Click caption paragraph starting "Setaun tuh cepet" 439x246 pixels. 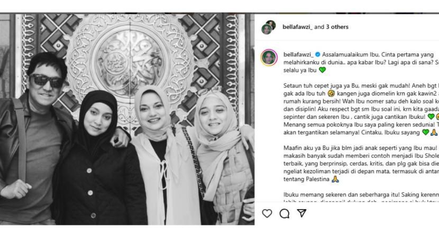tap(361, 109)
